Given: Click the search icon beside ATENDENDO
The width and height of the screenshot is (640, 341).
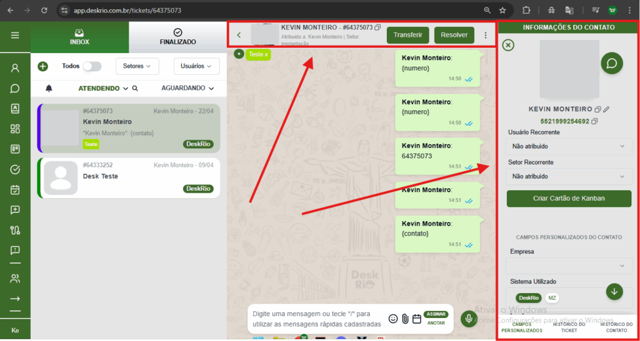Looking at the screenshot, I should (x=135, y=89).
